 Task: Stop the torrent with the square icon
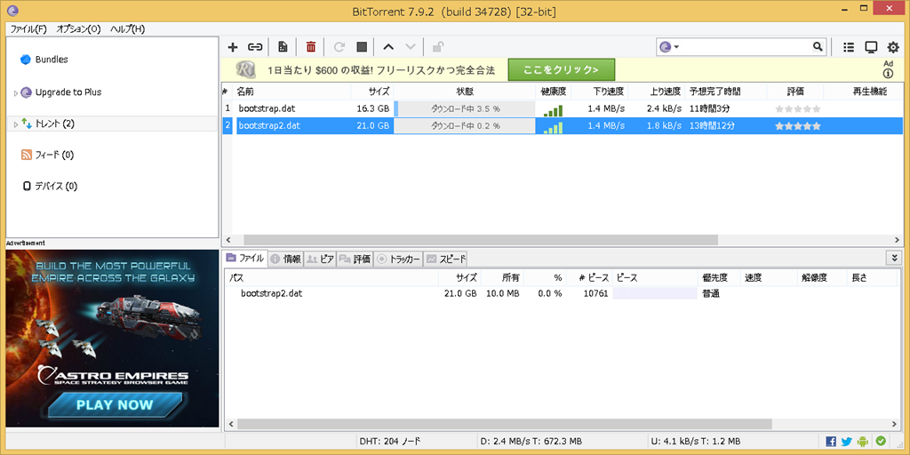coord(362,47)
